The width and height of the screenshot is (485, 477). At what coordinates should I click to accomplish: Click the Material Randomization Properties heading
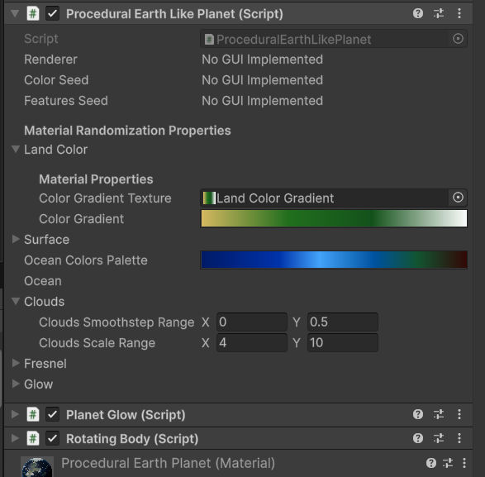pos(127,131)
